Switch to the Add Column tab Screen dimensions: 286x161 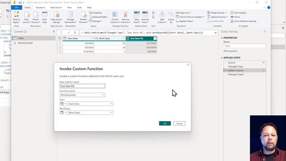[x=56, y=8]
